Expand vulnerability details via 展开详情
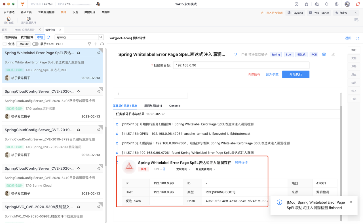This screenshot has height=224, width=363. 241,163
